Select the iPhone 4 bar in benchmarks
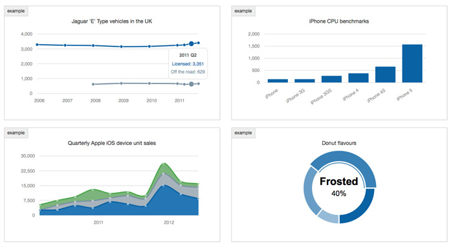This screenshot has height=249, width=453. point(359,78)
